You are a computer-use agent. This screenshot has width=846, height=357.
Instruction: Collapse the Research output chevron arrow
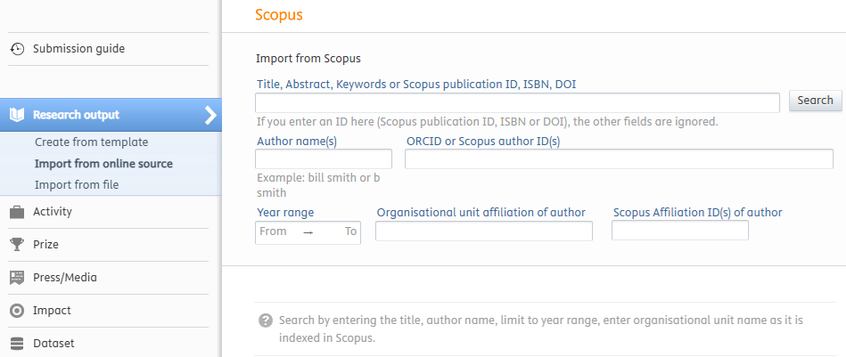point(209,115)
